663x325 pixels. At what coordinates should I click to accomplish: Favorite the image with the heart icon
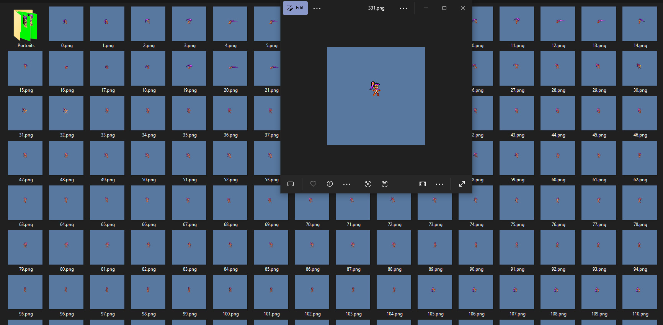pos(313,184)
